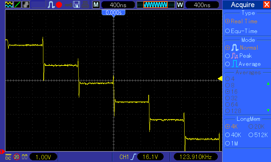
Task: Choose 16 averages option
Action: click(x=231, y=91)
